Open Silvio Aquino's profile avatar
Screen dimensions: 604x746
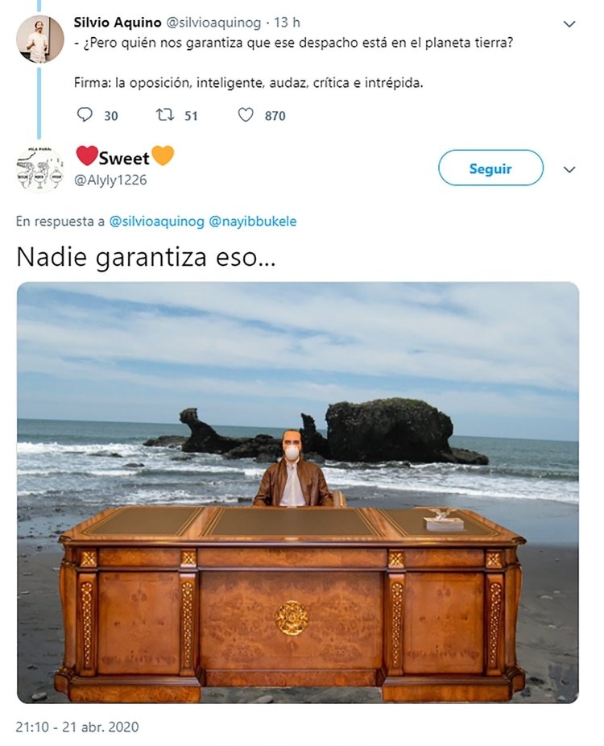(x=40, y=39)
